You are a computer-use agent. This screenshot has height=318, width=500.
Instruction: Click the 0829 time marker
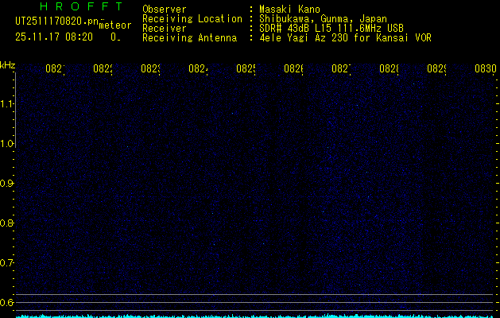pos(436,68)
